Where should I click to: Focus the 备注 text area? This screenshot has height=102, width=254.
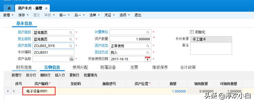[x=211, y=49]
